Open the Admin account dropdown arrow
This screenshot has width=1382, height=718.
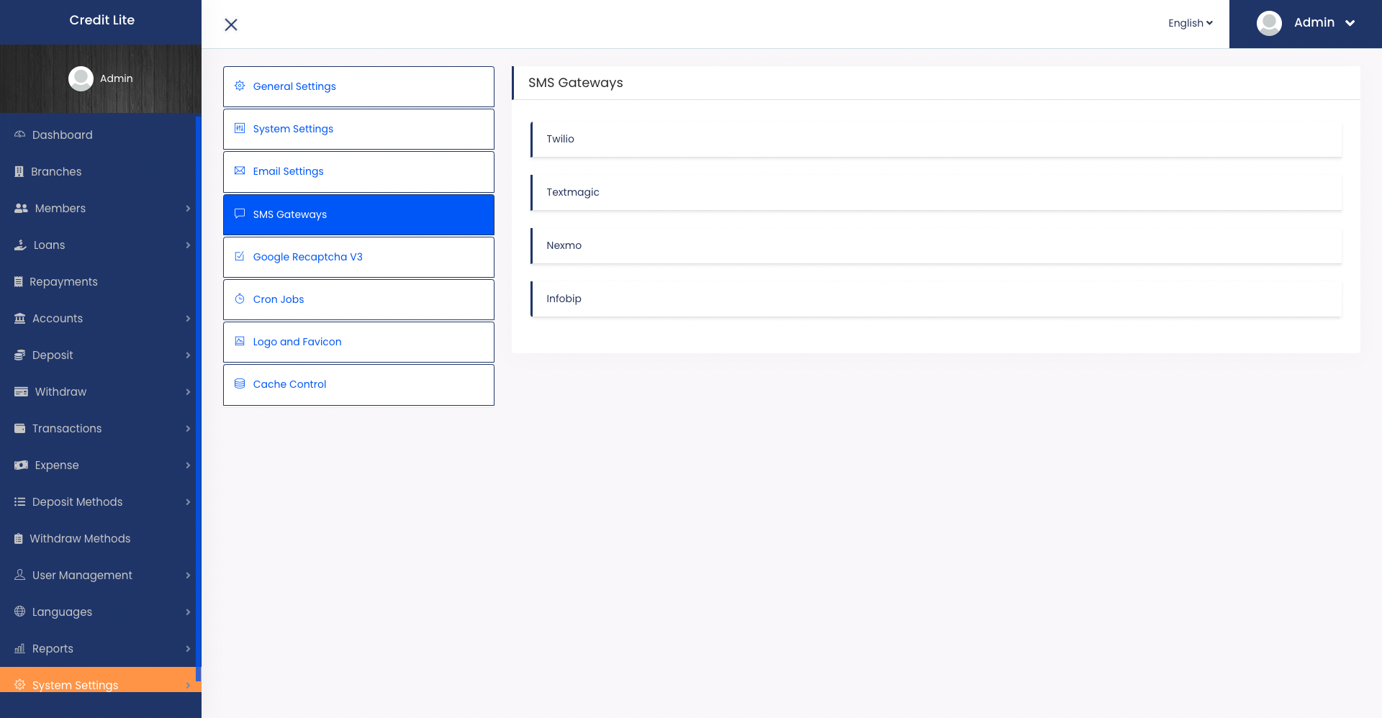click(x=1350, y=23)
